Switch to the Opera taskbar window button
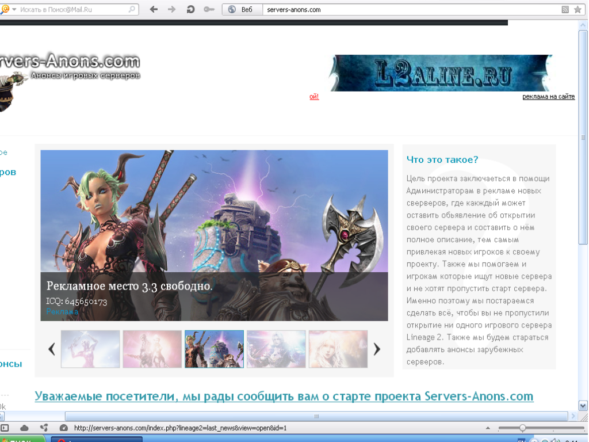The height and width of the screenshot is (442, 589). pos(97,439)
